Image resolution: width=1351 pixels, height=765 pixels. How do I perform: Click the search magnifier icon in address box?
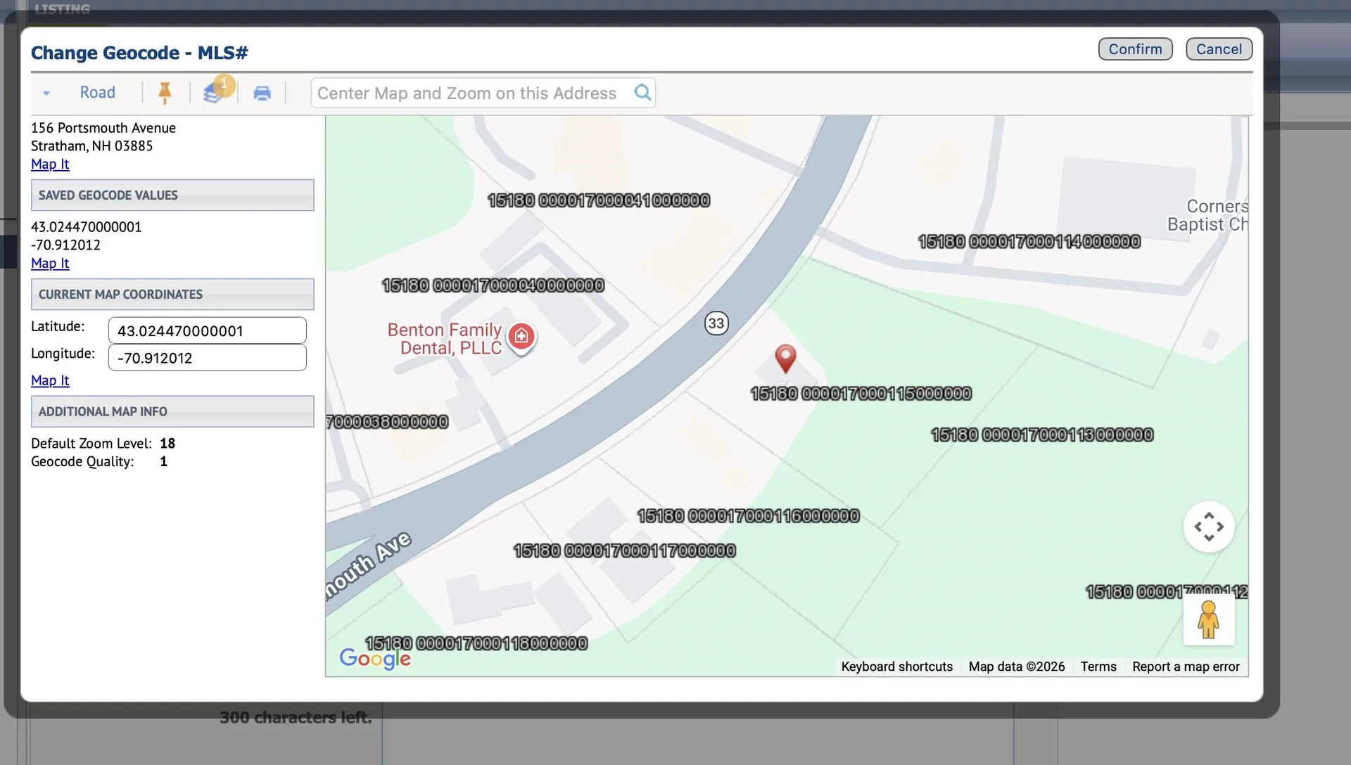tap(642, 93)
